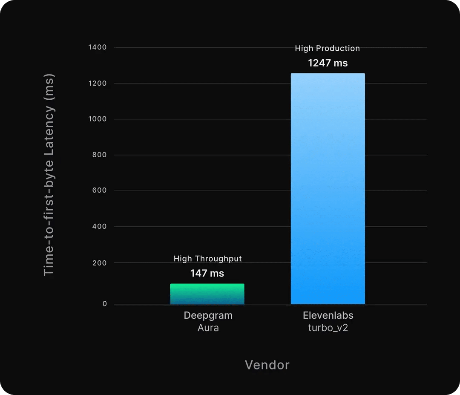The width and height of the screenshot is (460, 395).
Task: Click the High Production label
Action: point(328,48)
